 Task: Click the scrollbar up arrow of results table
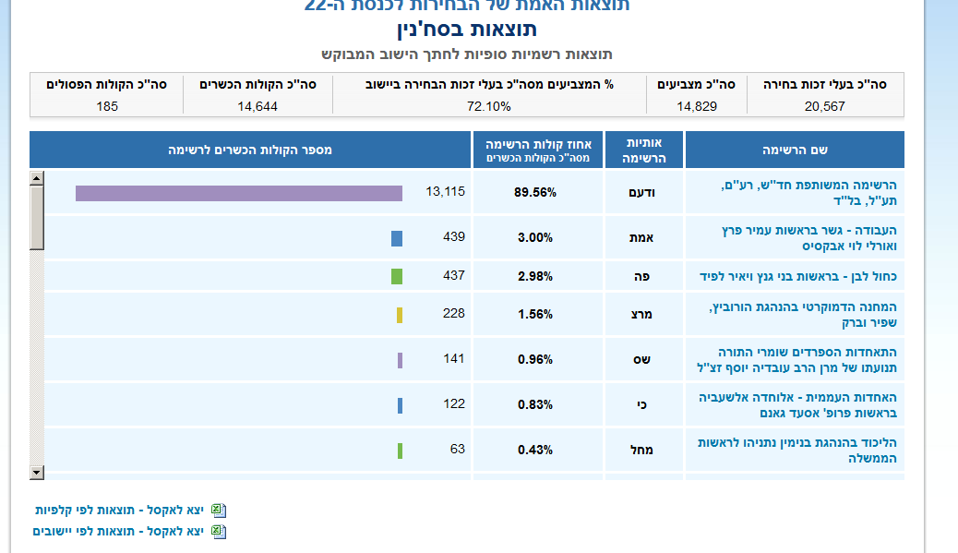[37, 178]
